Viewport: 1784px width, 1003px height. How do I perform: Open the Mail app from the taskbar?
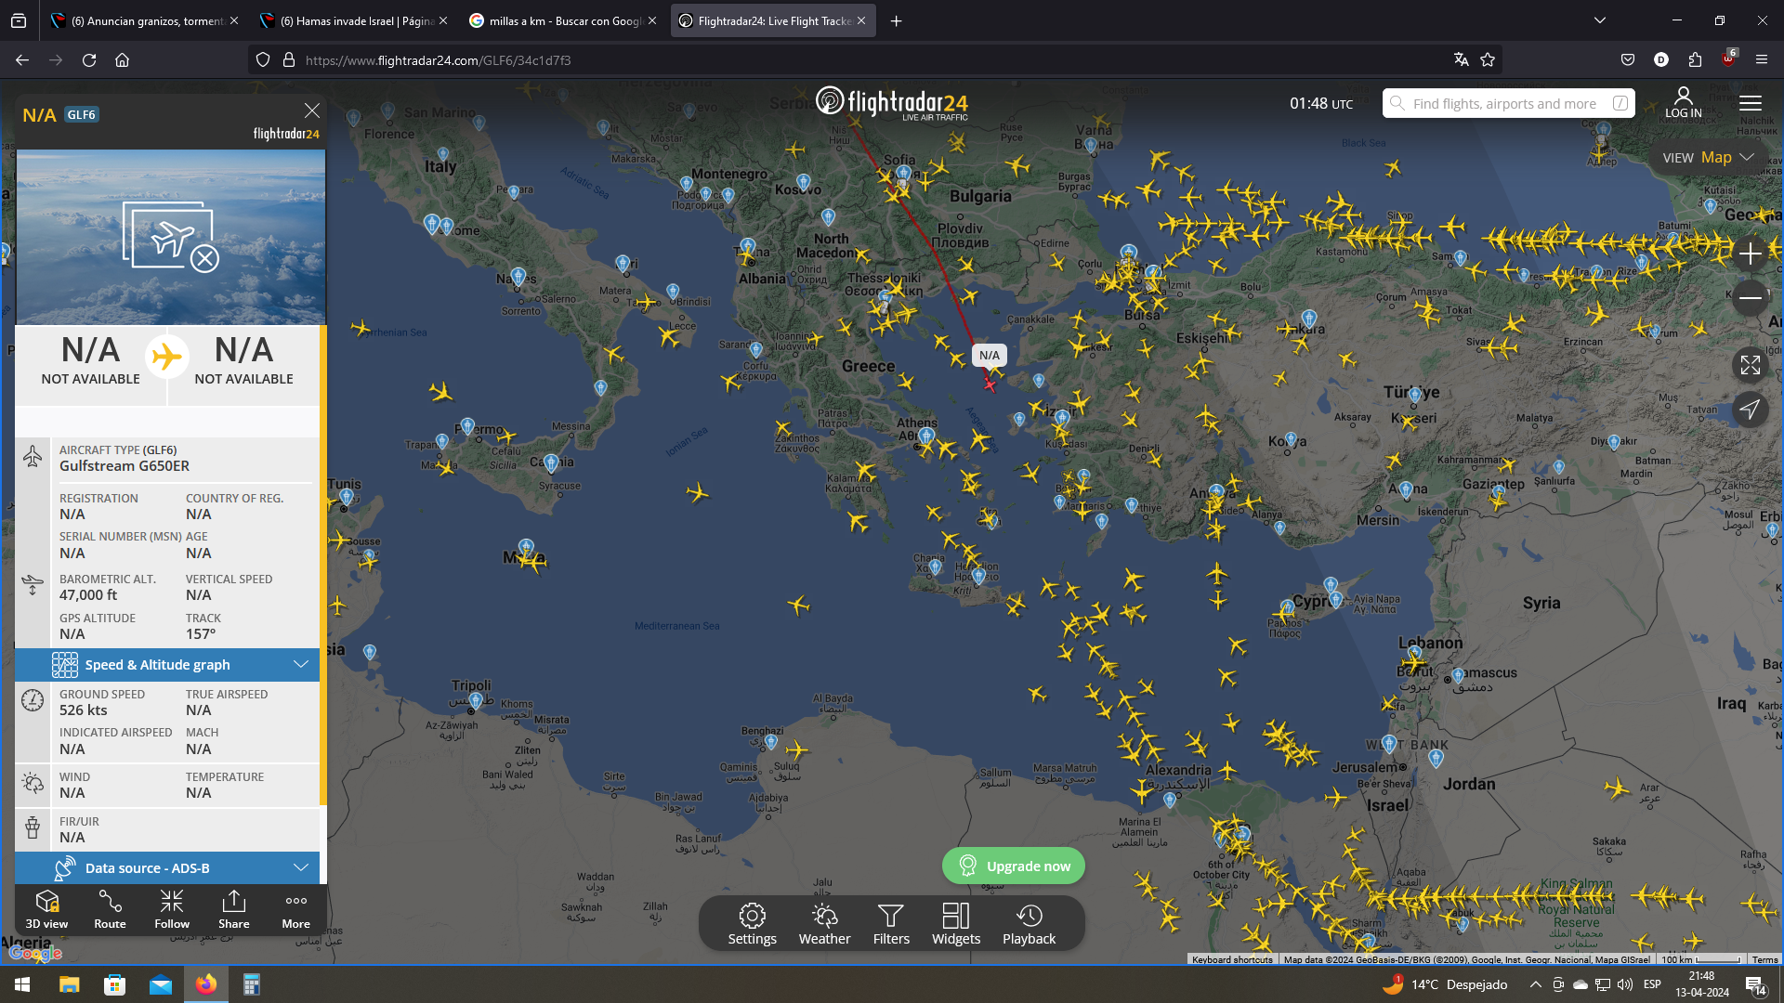161,984
